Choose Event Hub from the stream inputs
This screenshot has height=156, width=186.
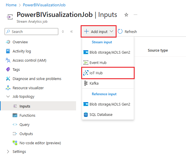[x=98, y=63]
